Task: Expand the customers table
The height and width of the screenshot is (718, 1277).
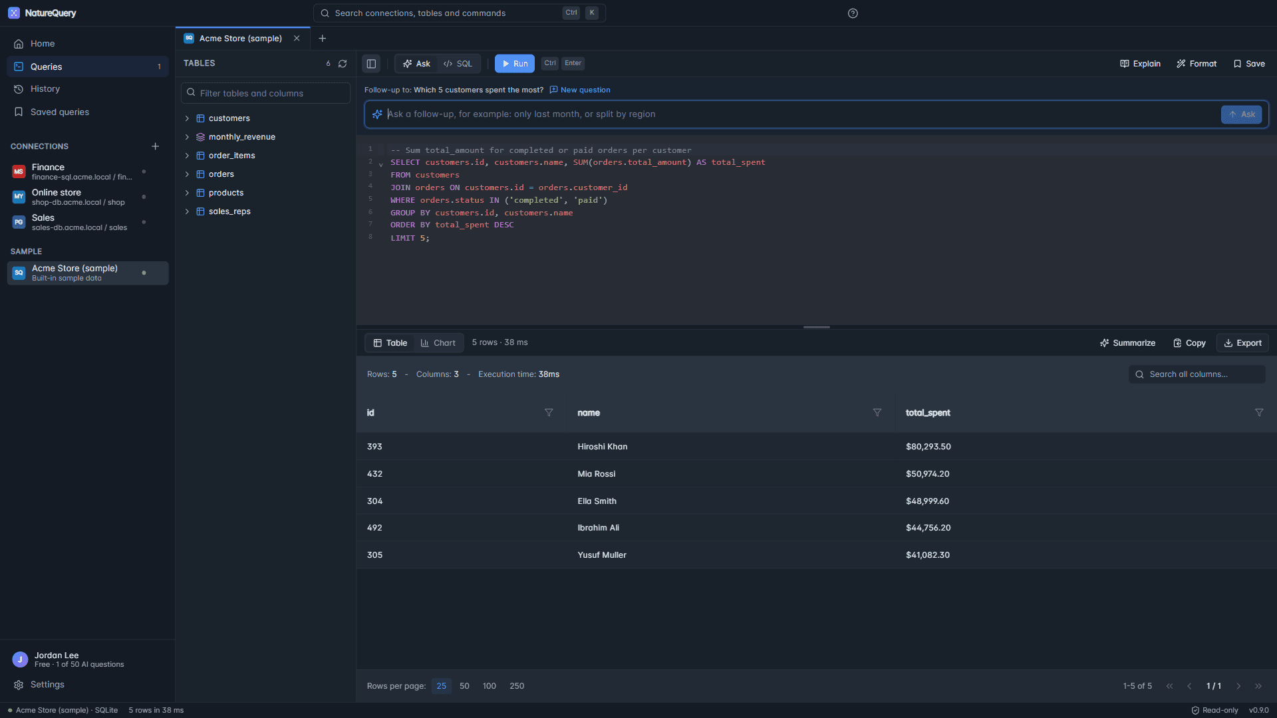Action: 187,118
